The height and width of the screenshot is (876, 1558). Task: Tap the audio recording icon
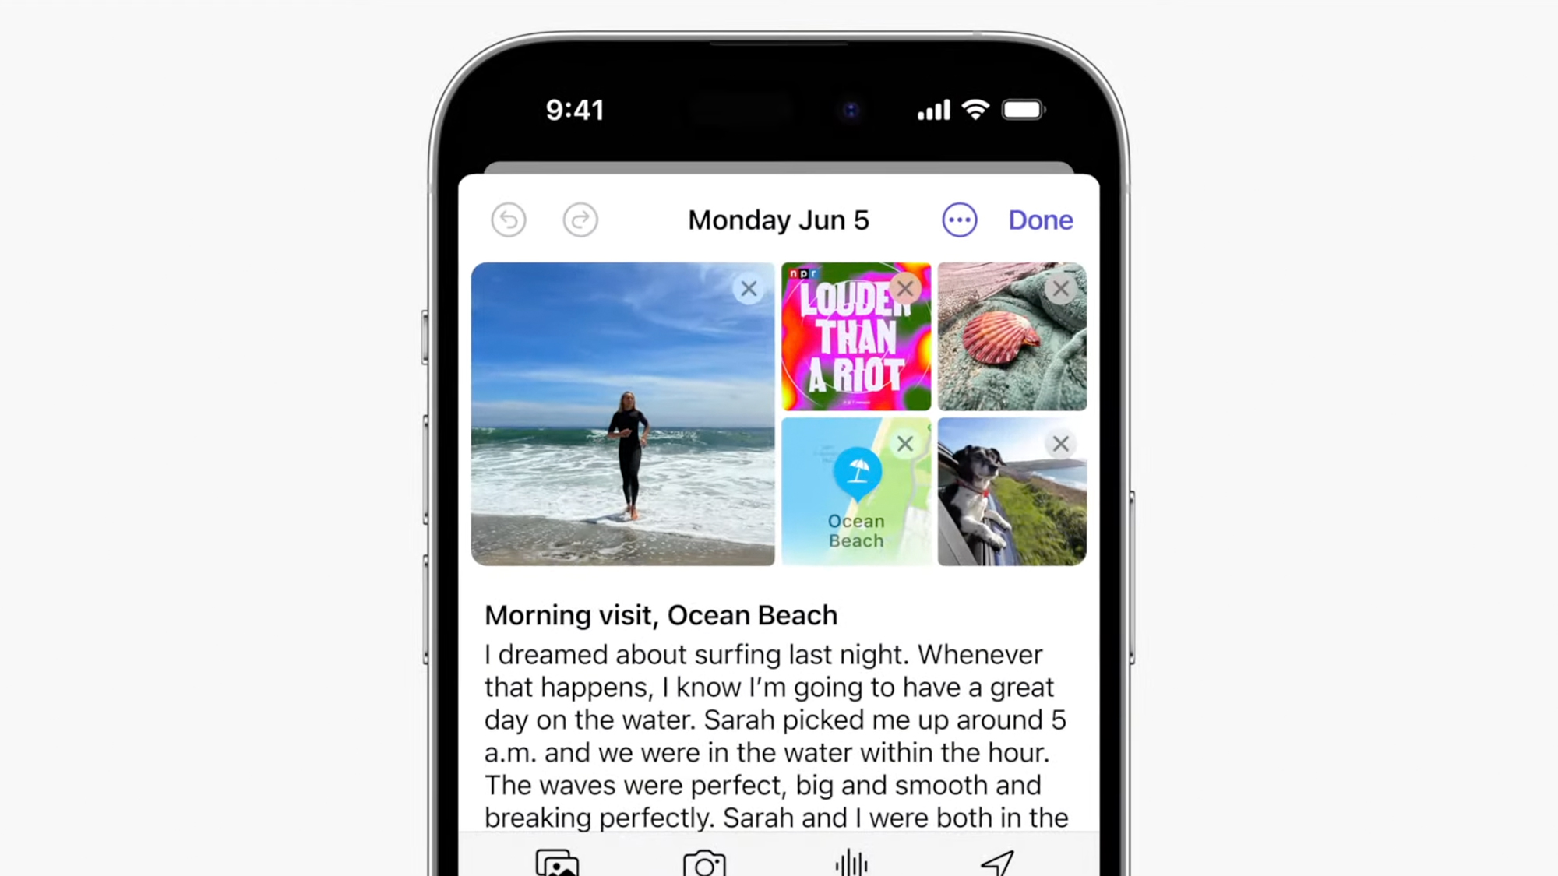[853, 864]
